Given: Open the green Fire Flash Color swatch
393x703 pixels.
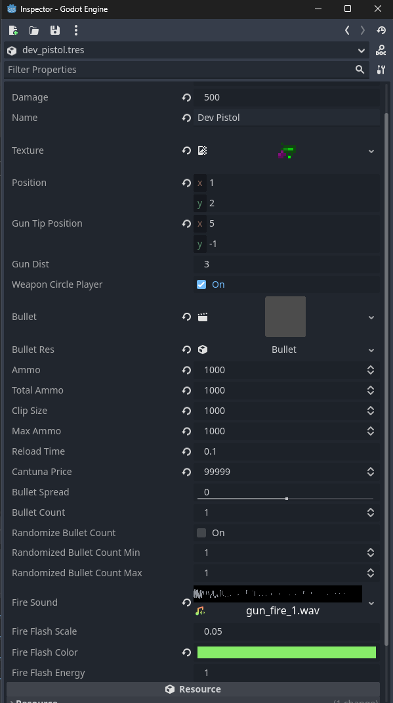Looking at the screenshot, I should 287,652.
